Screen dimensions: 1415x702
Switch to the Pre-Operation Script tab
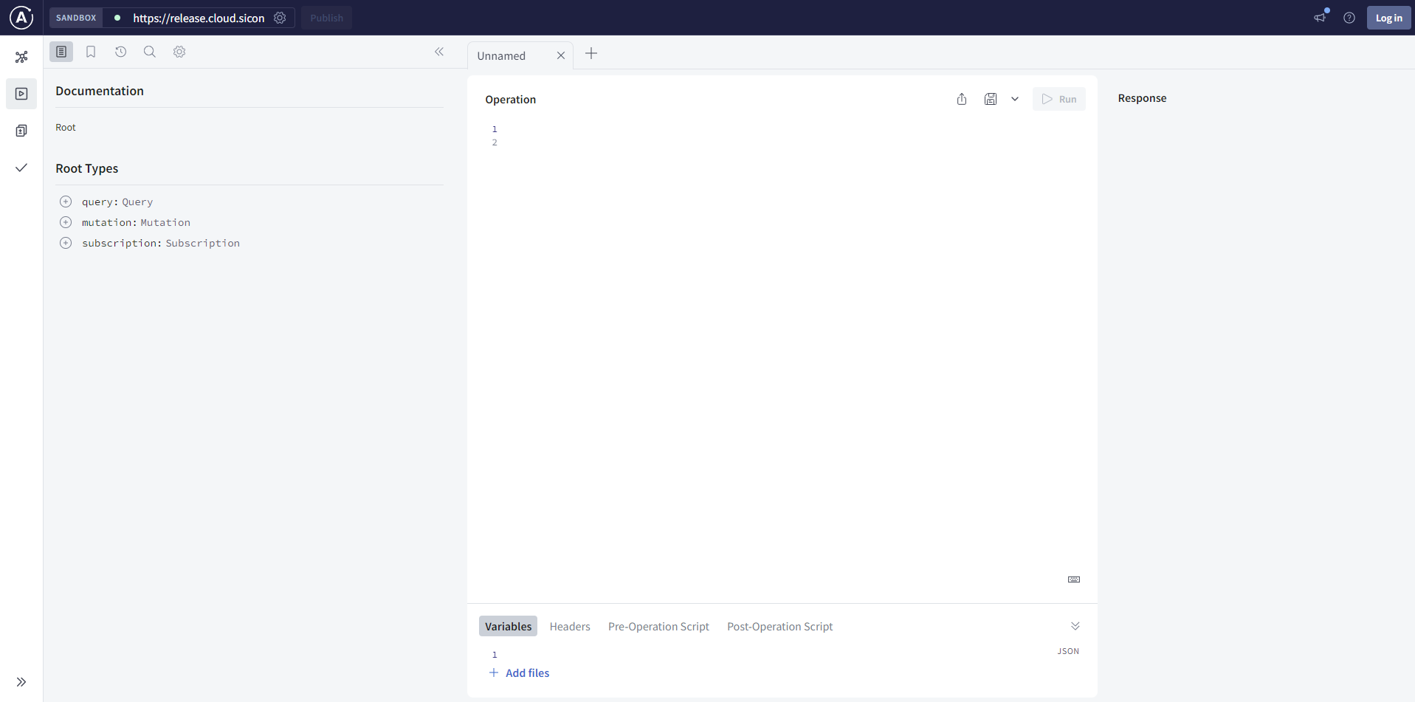coord(658,626)
